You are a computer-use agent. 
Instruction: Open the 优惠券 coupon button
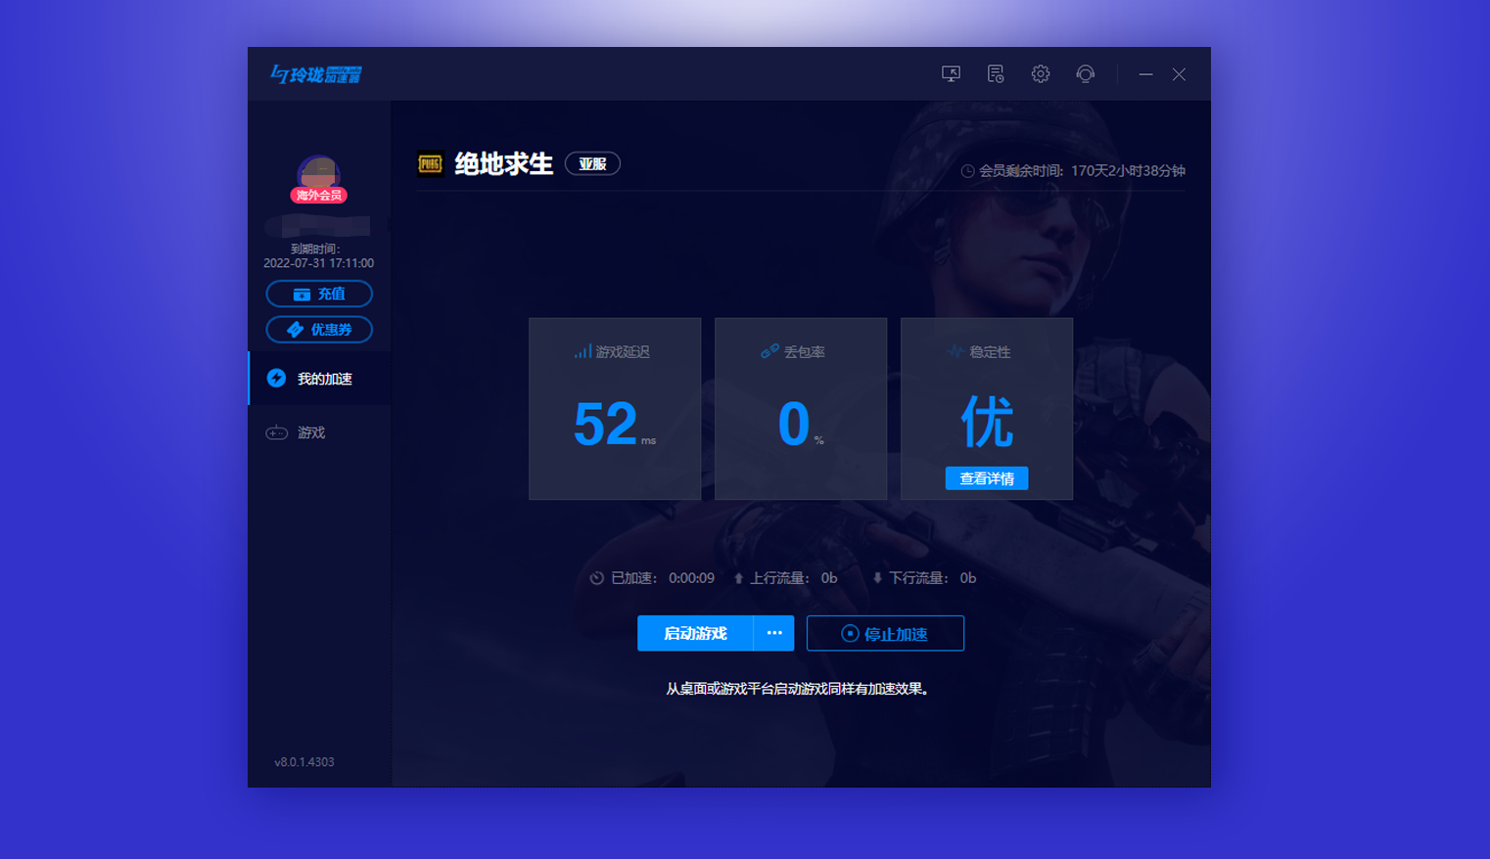coord(319,330)
